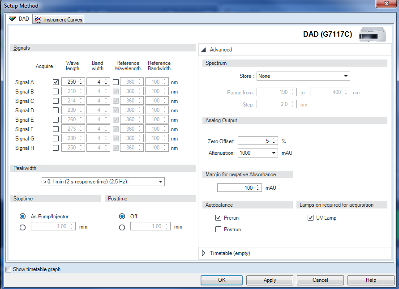This screenshot has height=289, width=399.
Task: Set Posttime to Off
Action: [x=122, y=216]
